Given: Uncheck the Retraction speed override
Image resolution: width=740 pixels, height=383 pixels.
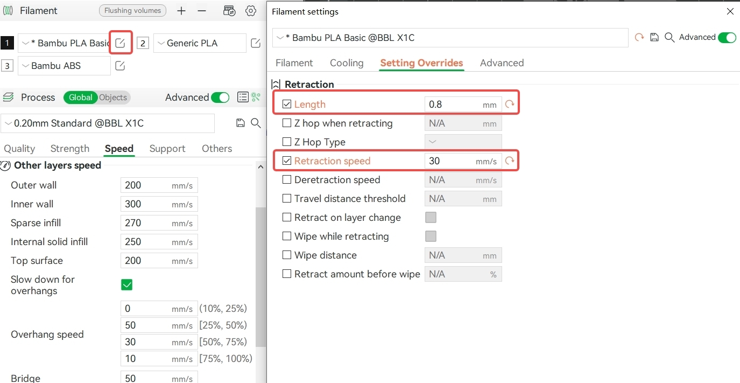Looking at the screenshot, I should click(x=287, y=161).
